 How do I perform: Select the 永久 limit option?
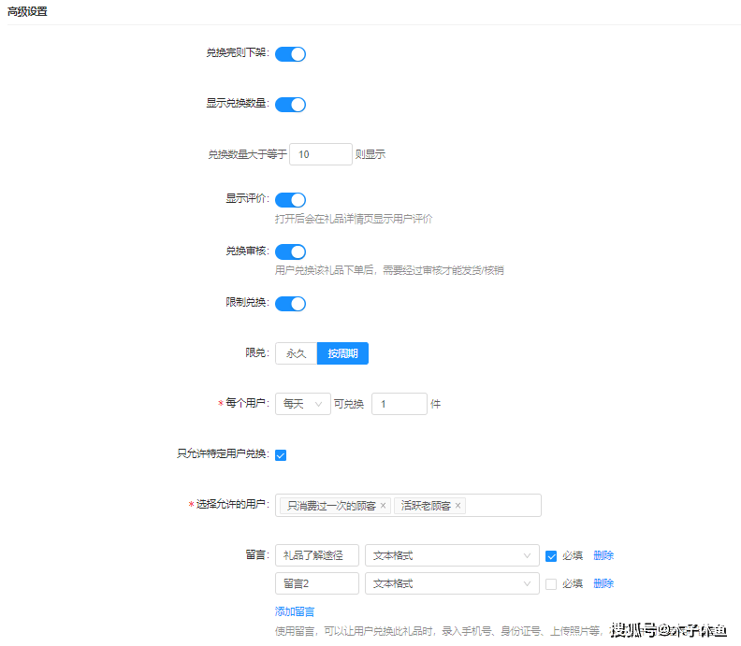(297, 353)
